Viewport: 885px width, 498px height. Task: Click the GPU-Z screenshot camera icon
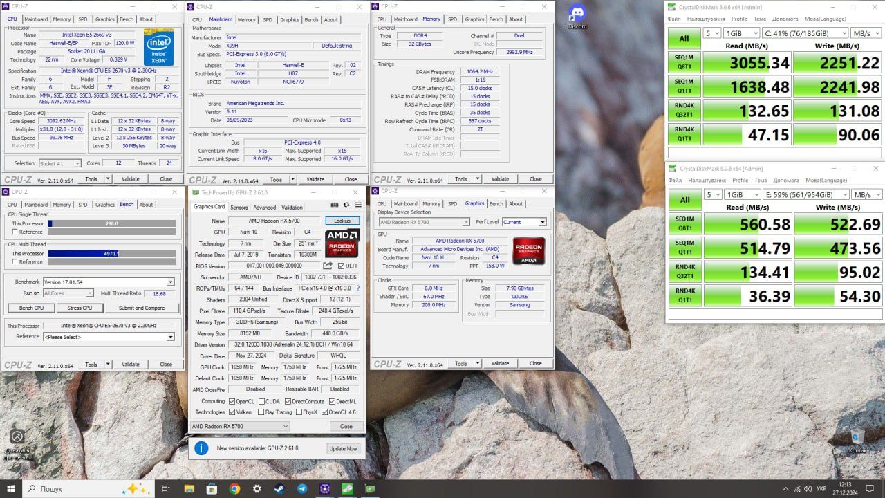[335, 205]
